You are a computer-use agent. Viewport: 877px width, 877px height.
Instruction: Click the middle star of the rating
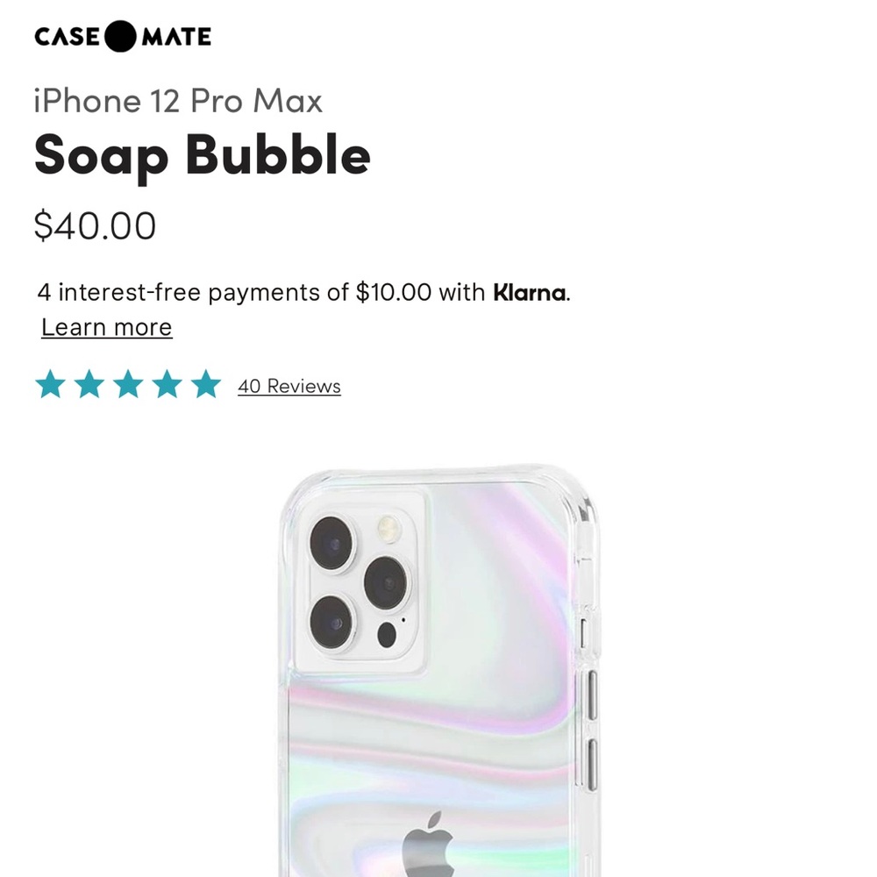(x=127, y=383)
